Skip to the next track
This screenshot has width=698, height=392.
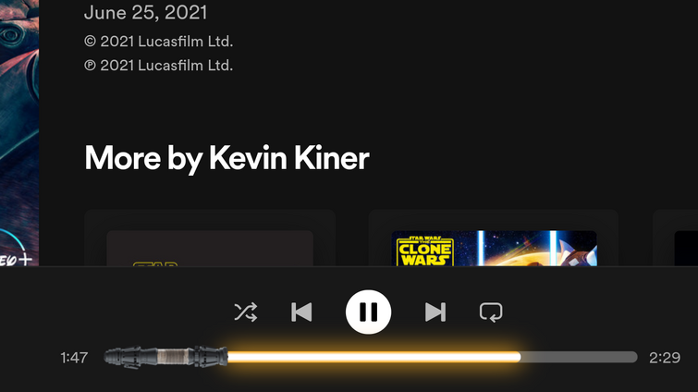tap(435, 312)
